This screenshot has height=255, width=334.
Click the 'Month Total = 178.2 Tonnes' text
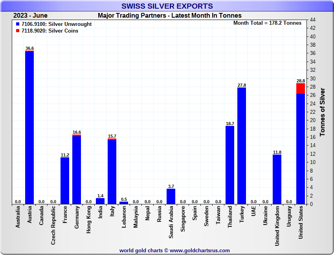267,23
